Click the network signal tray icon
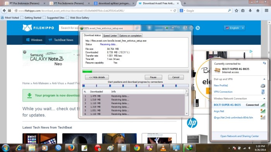Viewport: 271px width, 152px height. tap(244, 148)
